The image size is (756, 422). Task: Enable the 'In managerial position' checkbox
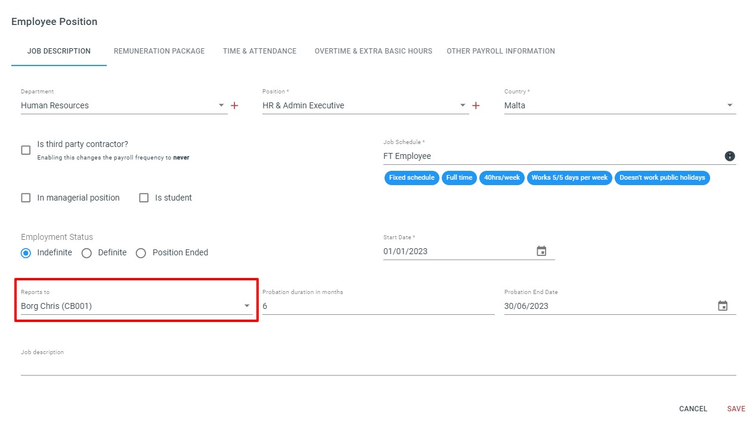26,198
